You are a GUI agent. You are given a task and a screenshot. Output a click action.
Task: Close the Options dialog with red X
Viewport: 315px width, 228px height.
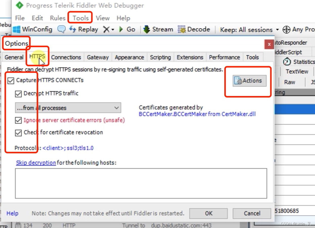click(x=269, y=44)
